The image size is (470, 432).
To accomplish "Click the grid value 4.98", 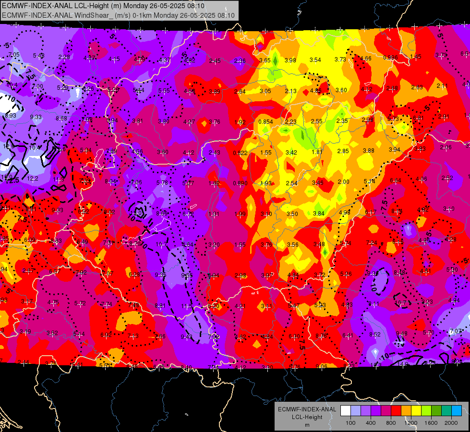I will [345, 213].
